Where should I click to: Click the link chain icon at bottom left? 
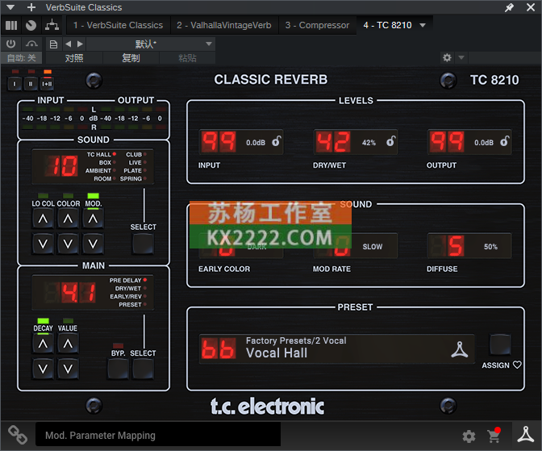[18, 435]
